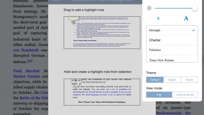Select the Georgia font
The height and width of the screenshot is (115, 204).
coord(172,30)
